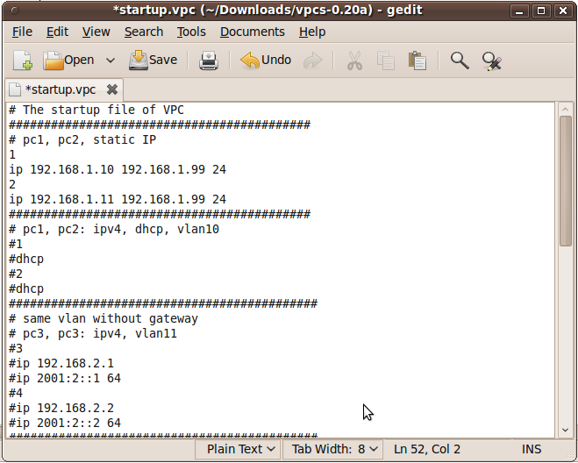
Task: Click the '# same vlan without gateway' line
Action: click(x=103, y=318)
